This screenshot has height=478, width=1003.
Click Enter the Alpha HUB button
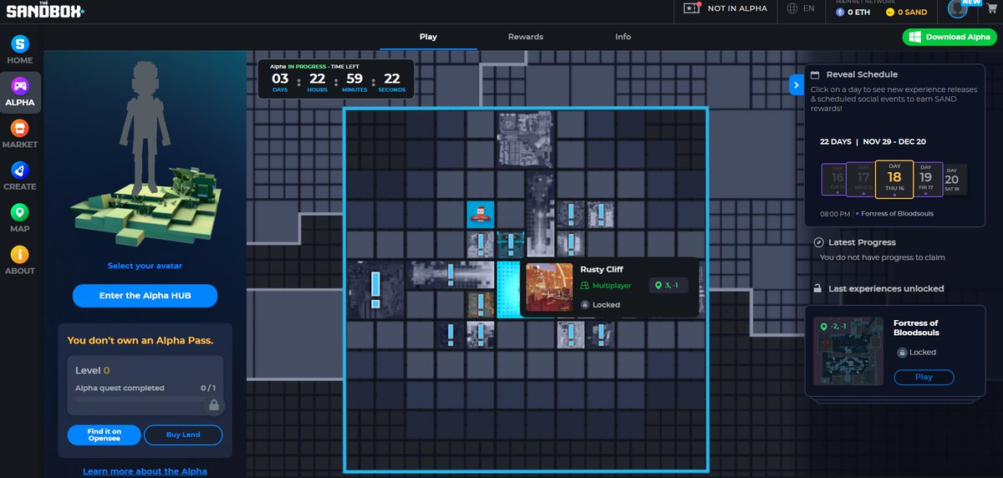pyautogui.click(x=145, y=296)
